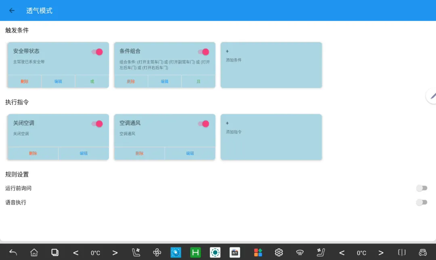Launch the teal circle app icon
This screenshot has height=260, width=436.
pos(215,252)
